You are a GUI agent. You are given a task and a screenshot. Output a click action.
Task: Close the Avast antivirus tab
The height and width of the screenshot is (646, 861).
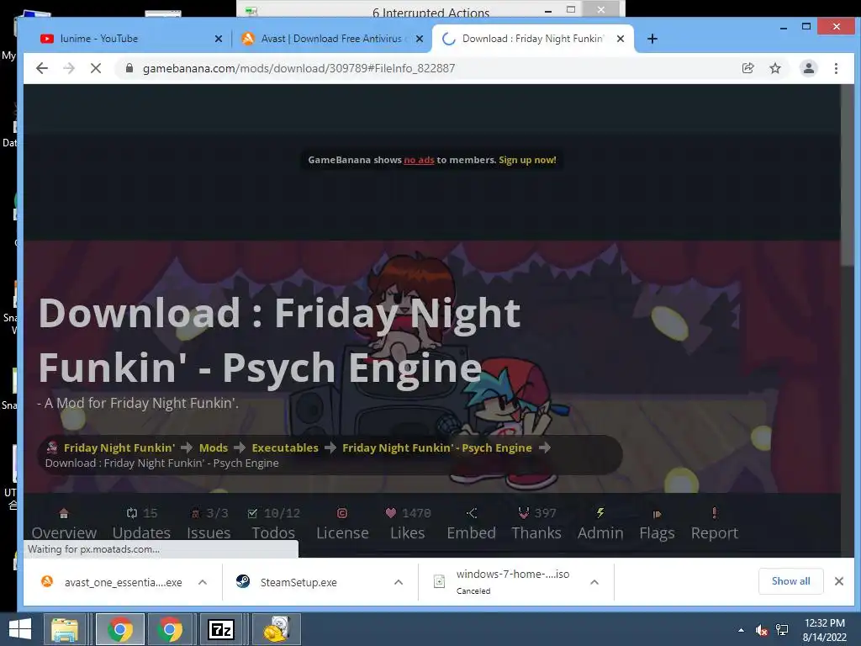[x=420, y=39]
